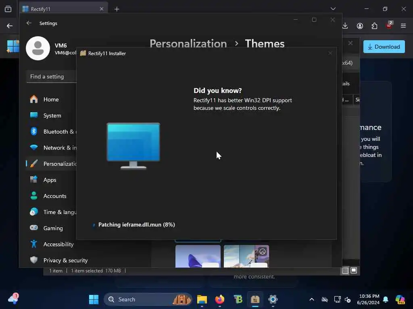Click the Rectify11 site logo

click(13, 46)
